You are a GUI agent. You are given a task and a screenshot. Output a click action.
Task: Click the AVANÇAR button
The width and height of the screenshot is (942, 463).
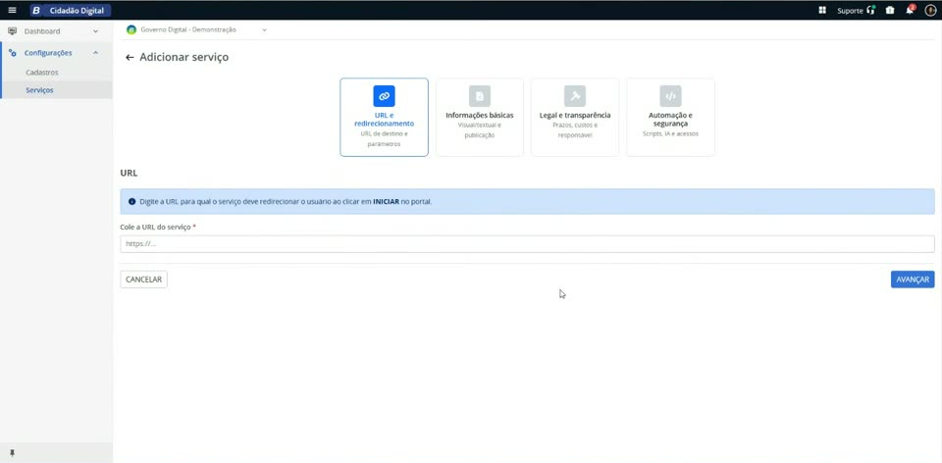pyautogui.click(x=913, y=280)
